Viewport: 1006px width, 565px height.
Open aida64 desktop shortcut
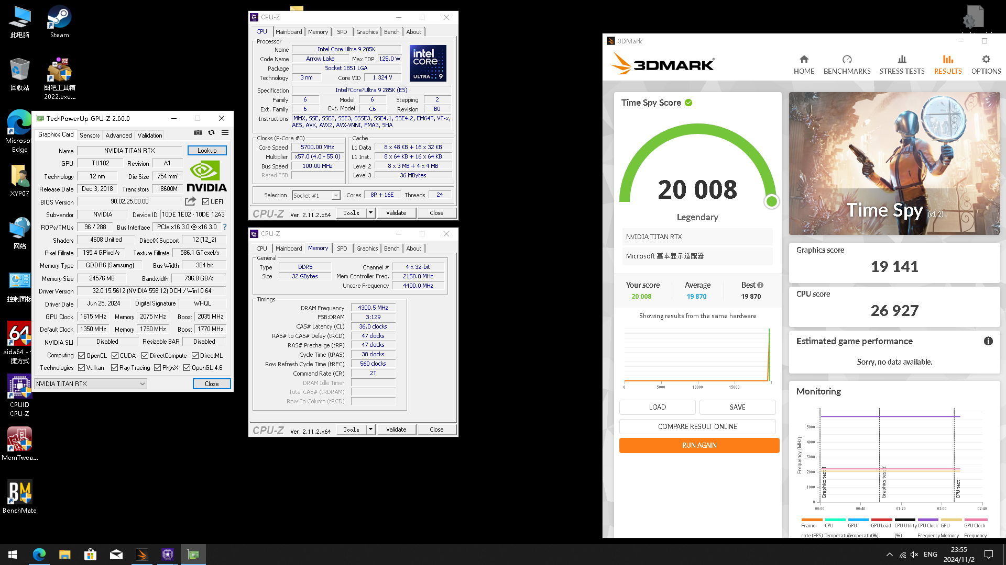tap(19, 343)
